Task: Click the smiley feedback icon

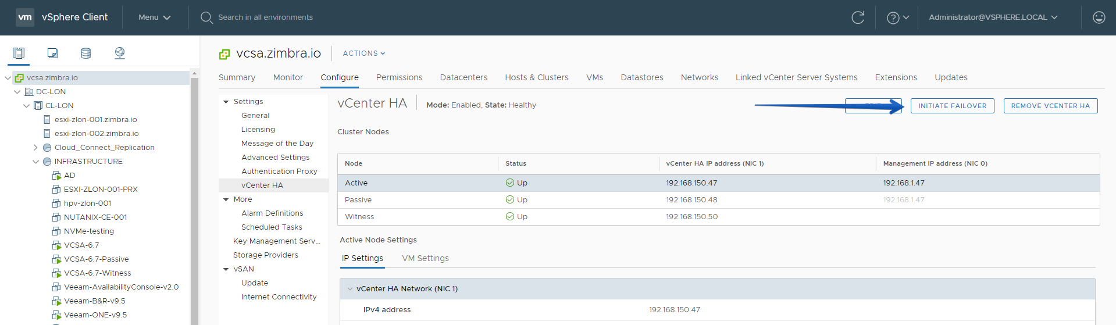Action: [x=1099, y=17]
